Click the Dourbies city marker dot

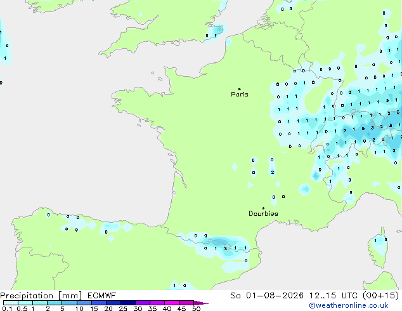[x=263, y=208]
